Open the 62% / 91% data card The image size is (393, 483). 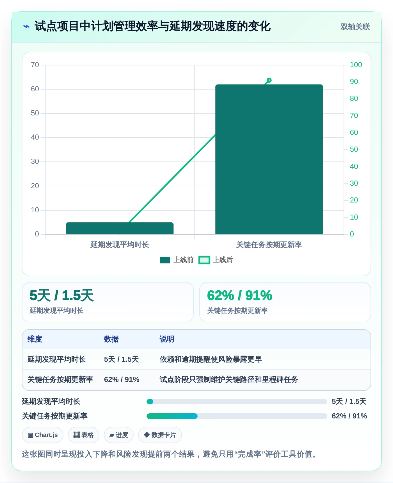pos(285,302)
